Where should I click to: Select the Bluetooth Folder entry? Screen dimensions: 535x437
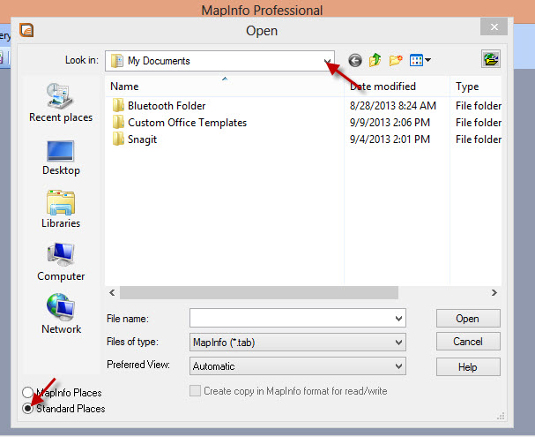pyautogui.click(x=167, y=106)
